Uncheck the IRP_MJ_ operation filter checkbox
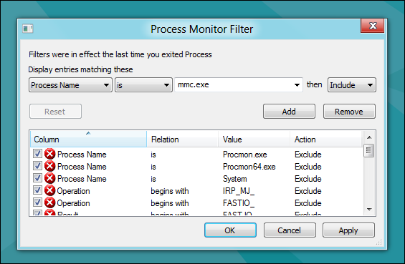The width and height of the screenshot is (405, 264). click(37, 190)
